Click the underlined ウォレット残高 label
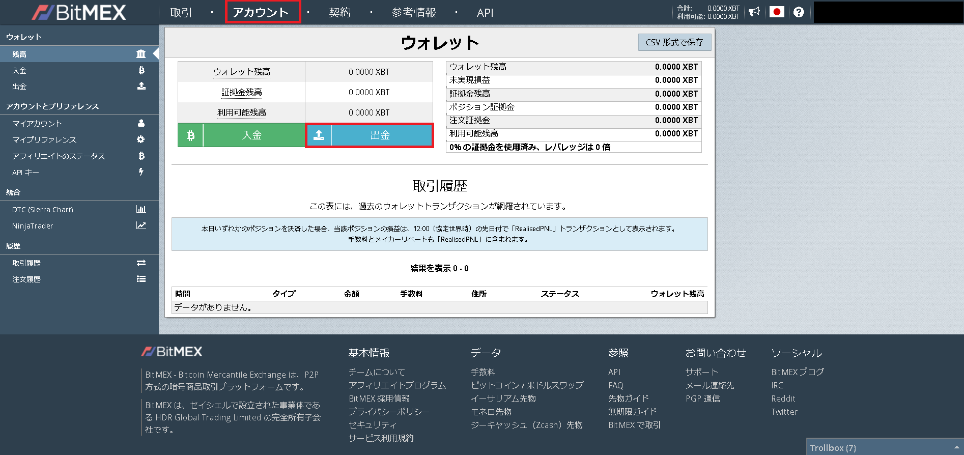 tap(242, 72)
